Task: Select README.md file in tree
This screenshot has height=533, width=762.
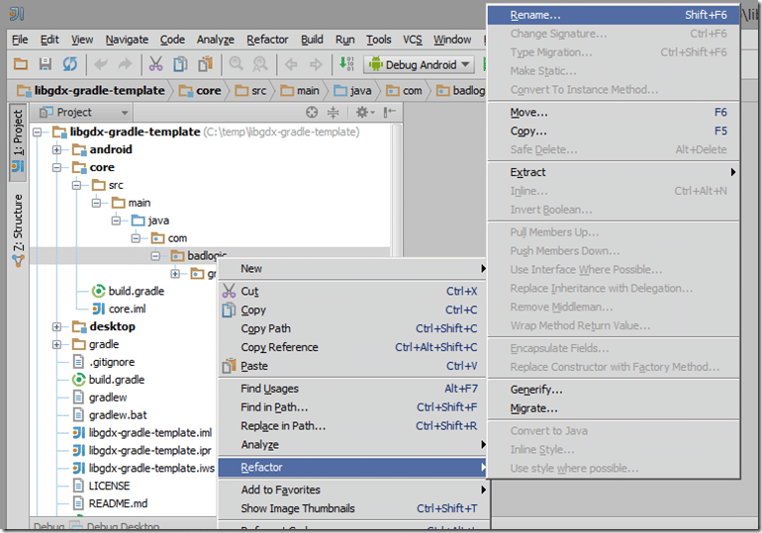Action: 110,504
